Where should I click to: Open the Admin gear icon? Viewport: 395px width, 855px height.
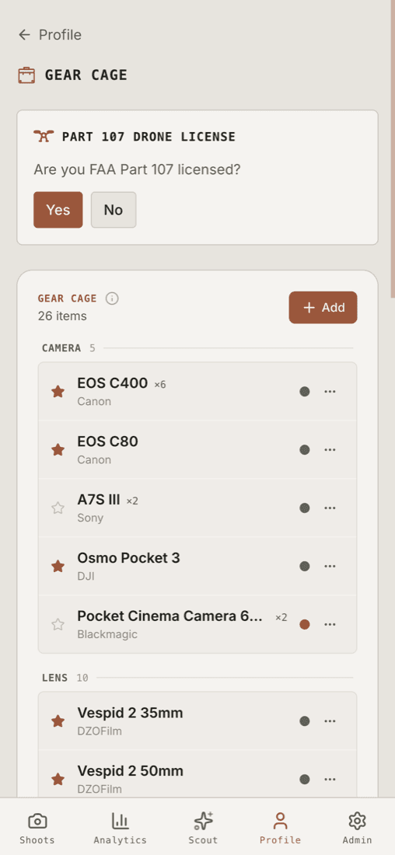tap(357, 821)
